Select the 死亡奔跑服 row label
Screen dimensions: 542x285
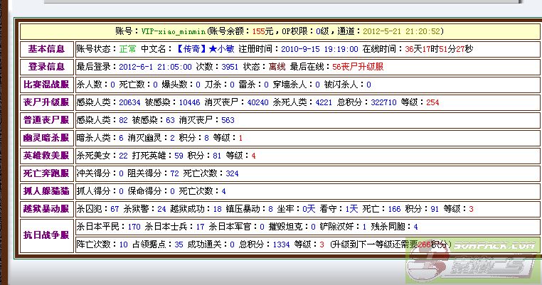click(46, 173)
